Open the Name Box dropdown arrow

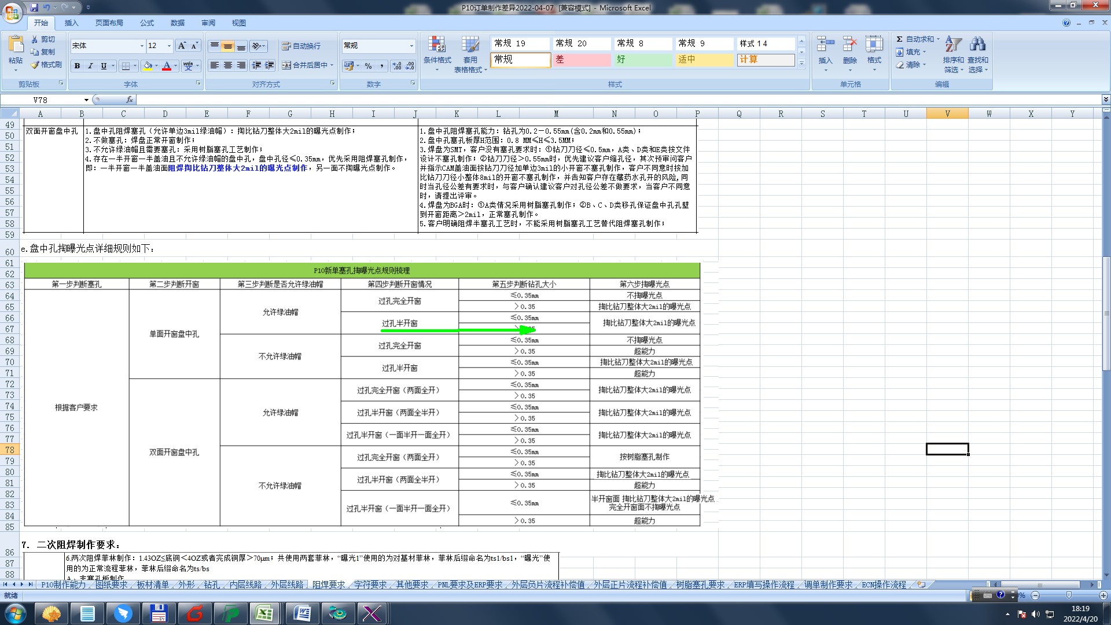(x=86, y=100)
